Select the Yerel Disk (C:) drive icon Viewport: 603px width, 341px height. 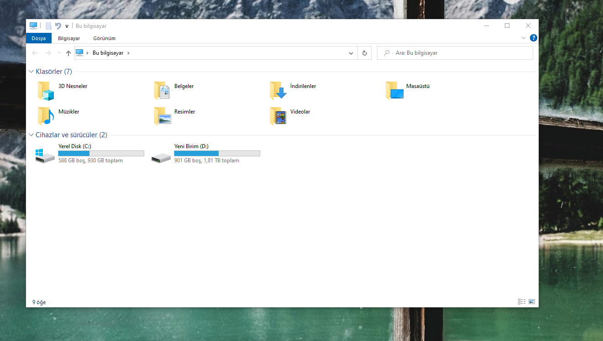tap(45, 155)
